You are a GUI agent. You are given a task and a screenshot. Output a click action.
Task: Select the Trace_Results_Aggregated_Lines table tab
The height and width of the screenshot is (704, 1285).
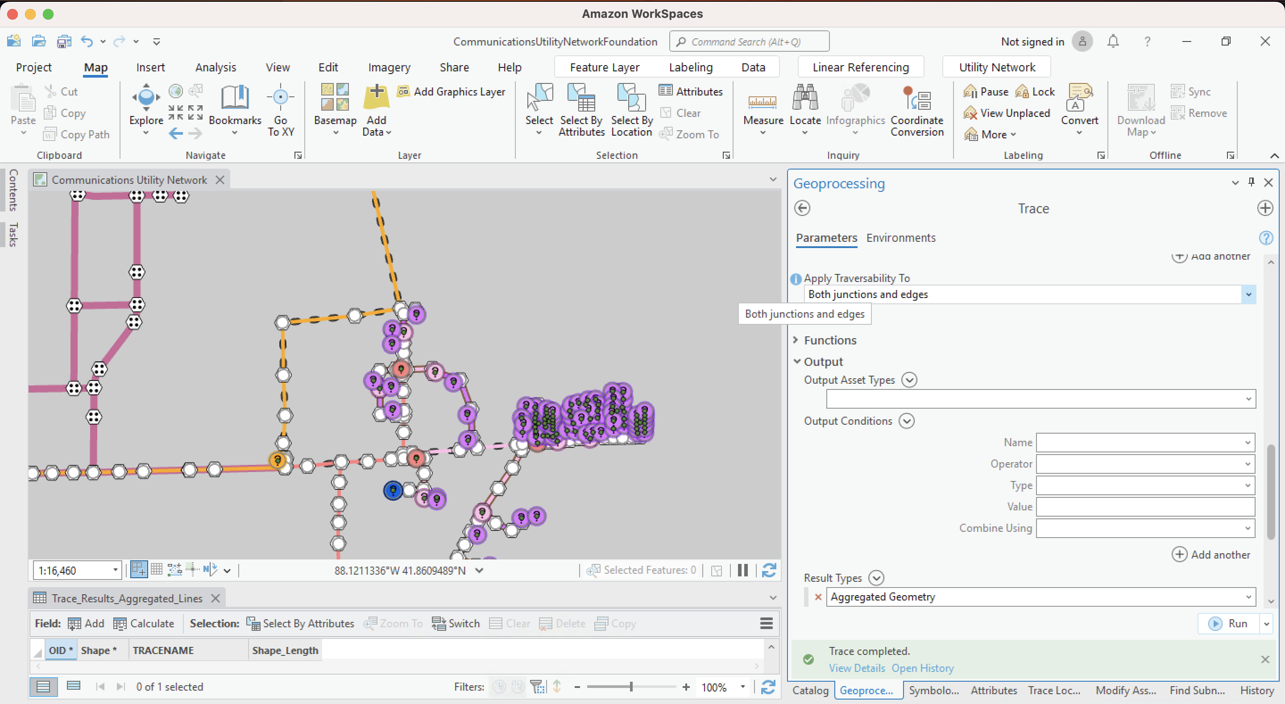[127, 598]
